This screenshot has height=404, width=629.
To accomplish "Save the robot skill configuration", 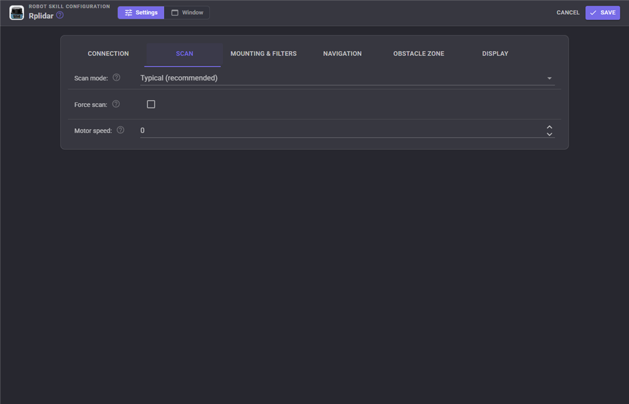I will coord(603,12).
